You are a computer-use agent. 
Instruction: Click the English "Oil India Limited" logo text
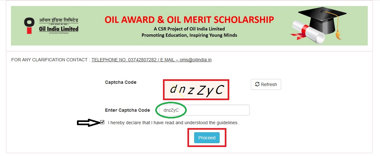59,29
